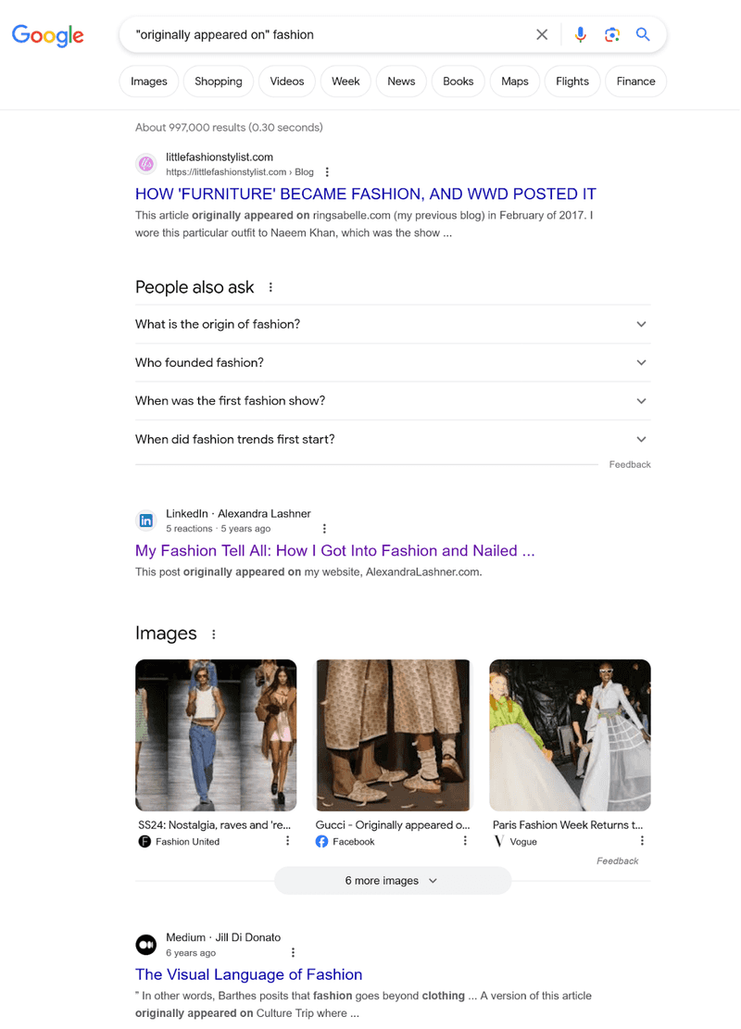
Task: Click the 'People also ask' heading
Action: [195, 287]
